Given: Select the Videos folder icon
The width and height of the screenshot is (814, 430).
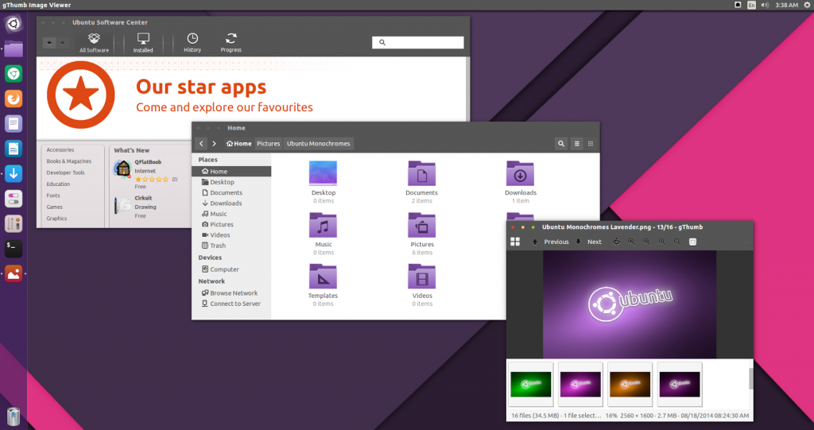Looking at the screenshot, I should 421,277.
